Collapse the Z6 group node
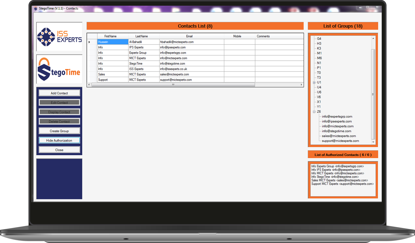415x243 pixels. pos(314,112)
